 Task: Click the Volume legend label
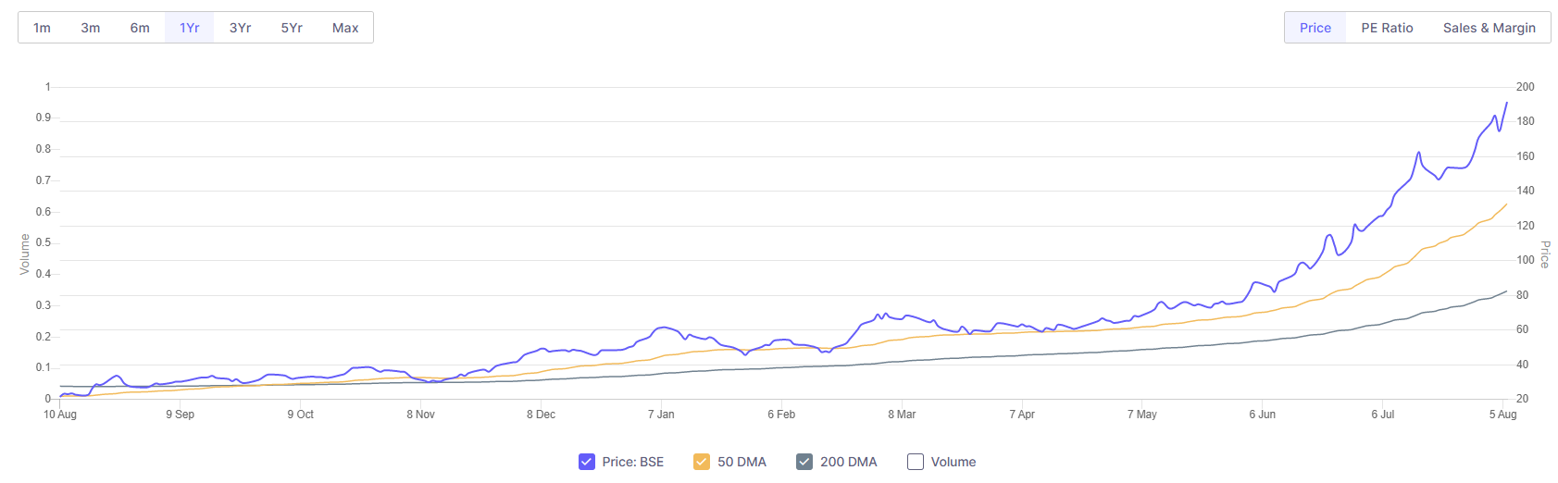click(x=953, y=462)
